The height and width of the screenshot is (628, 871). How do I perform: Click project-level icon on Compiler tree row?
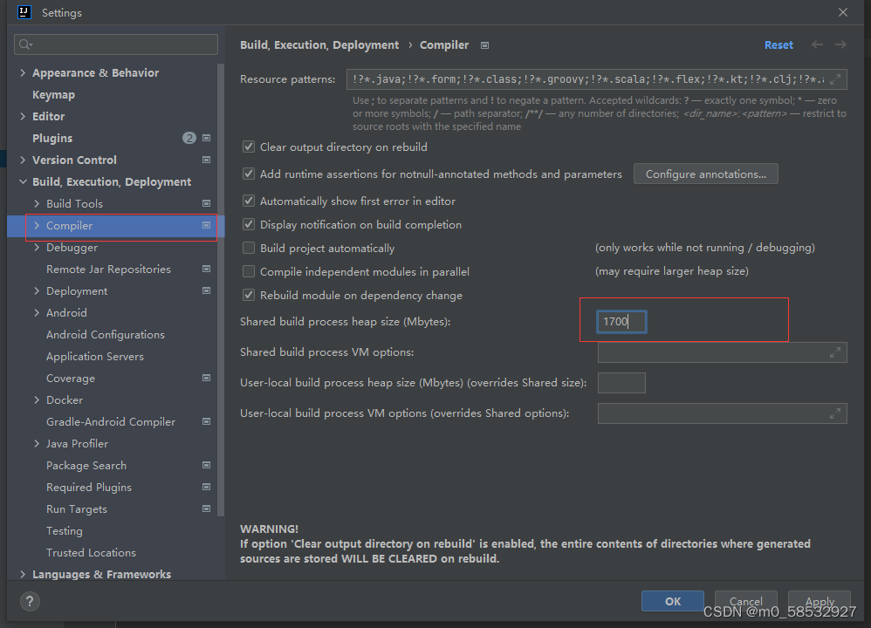click(x=206, y=225)
